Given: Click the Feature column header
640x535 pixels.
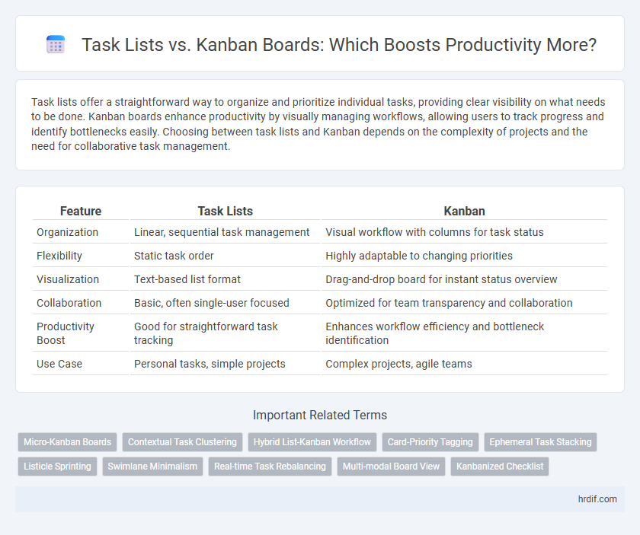Looking at the screenshot, I should 81,211.
